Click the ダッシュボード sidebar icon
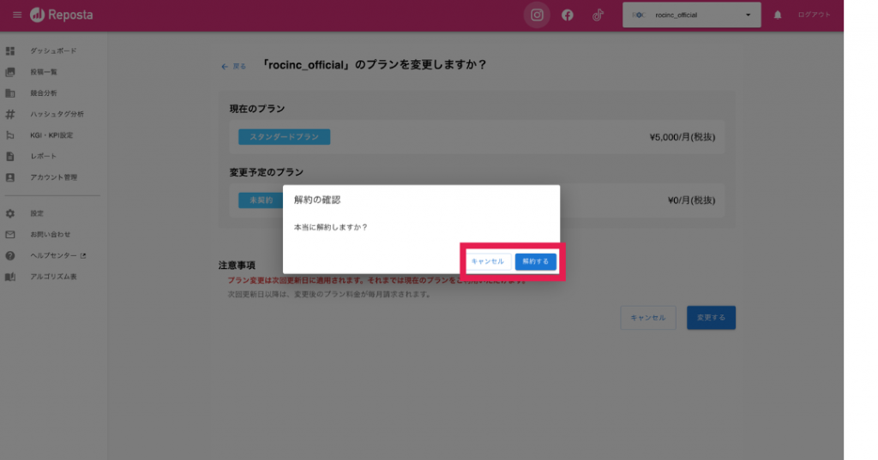 click(x=10, y=51)
